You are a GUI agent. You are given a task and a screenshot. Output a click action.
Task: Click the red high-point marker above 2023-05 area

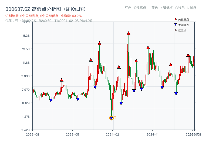pos(62,80)
